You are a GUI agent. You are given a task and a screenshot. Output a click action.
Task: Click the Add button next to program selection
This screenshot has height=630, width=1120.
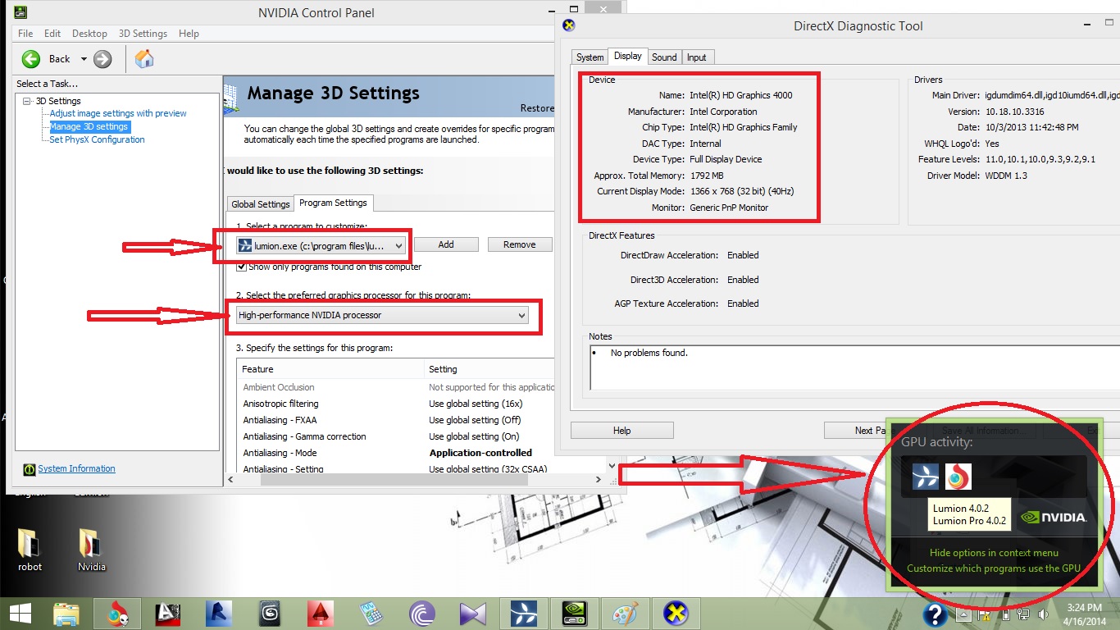pyautogui.click(x=445, y=244)
